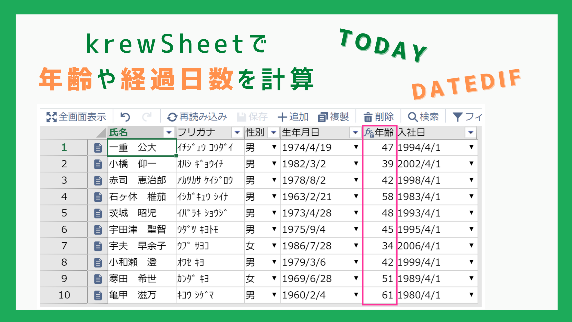The height and width of the screenshot is (322, 572).
Task: Open the 入社日 header dropdown
Action: point(471,132)
